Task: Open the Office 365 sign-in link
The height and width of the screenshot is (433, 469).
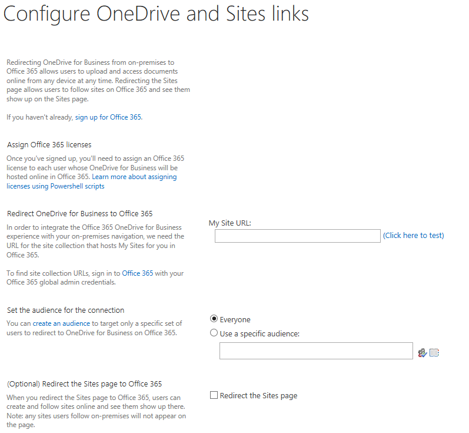Action: point(137,273)
